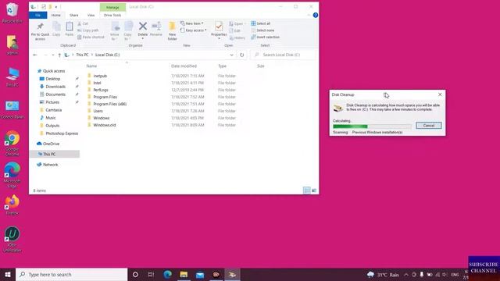Close the Disk Cleanup dialog
Image resolution: width=500 pixels, height=281 pixels.
point(440,94)
